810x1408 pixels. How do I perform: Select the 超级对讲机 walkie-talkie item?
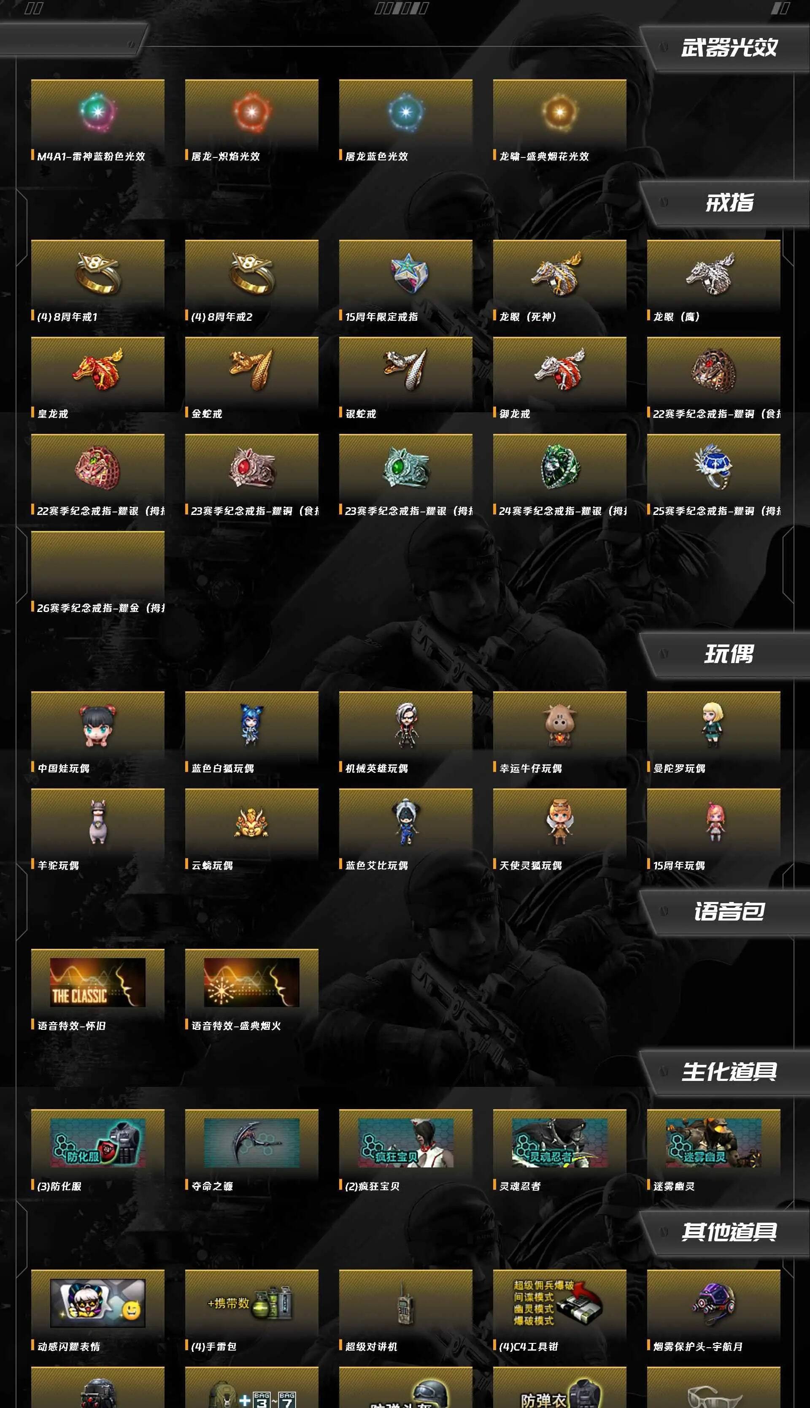[405, 1309]
